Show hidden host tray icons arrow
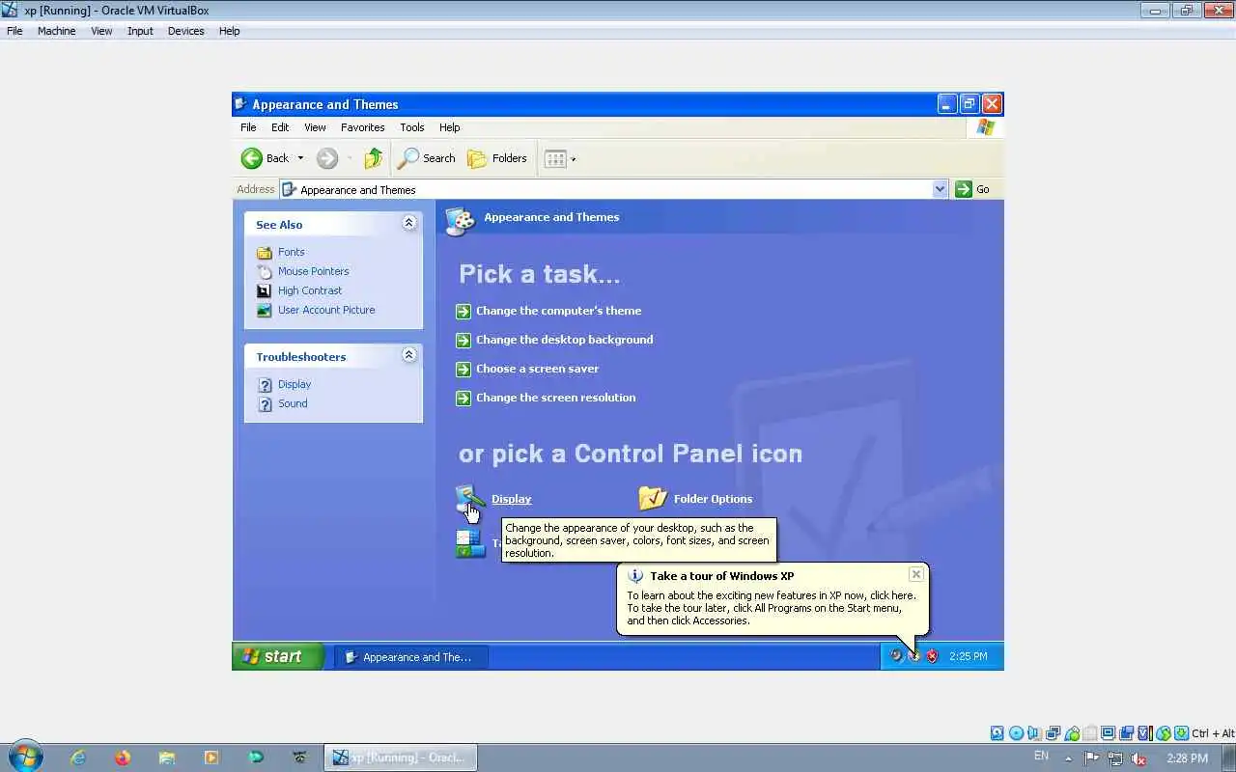 tap(1068, 758)
